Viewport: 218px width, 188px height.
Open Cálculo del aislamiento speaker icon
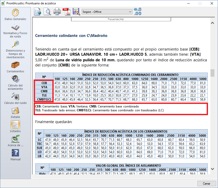15,79
